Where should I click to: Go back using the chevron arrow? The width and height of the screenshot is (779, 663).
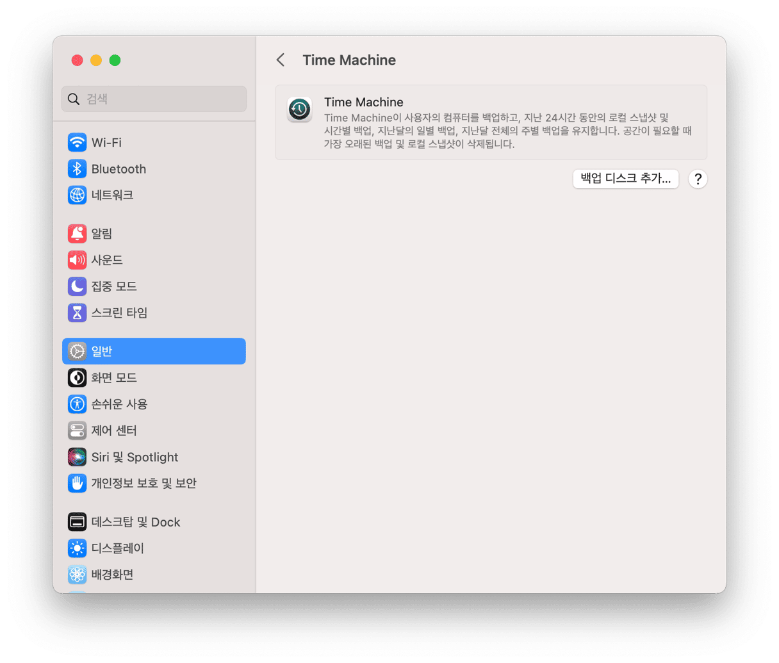281,60
